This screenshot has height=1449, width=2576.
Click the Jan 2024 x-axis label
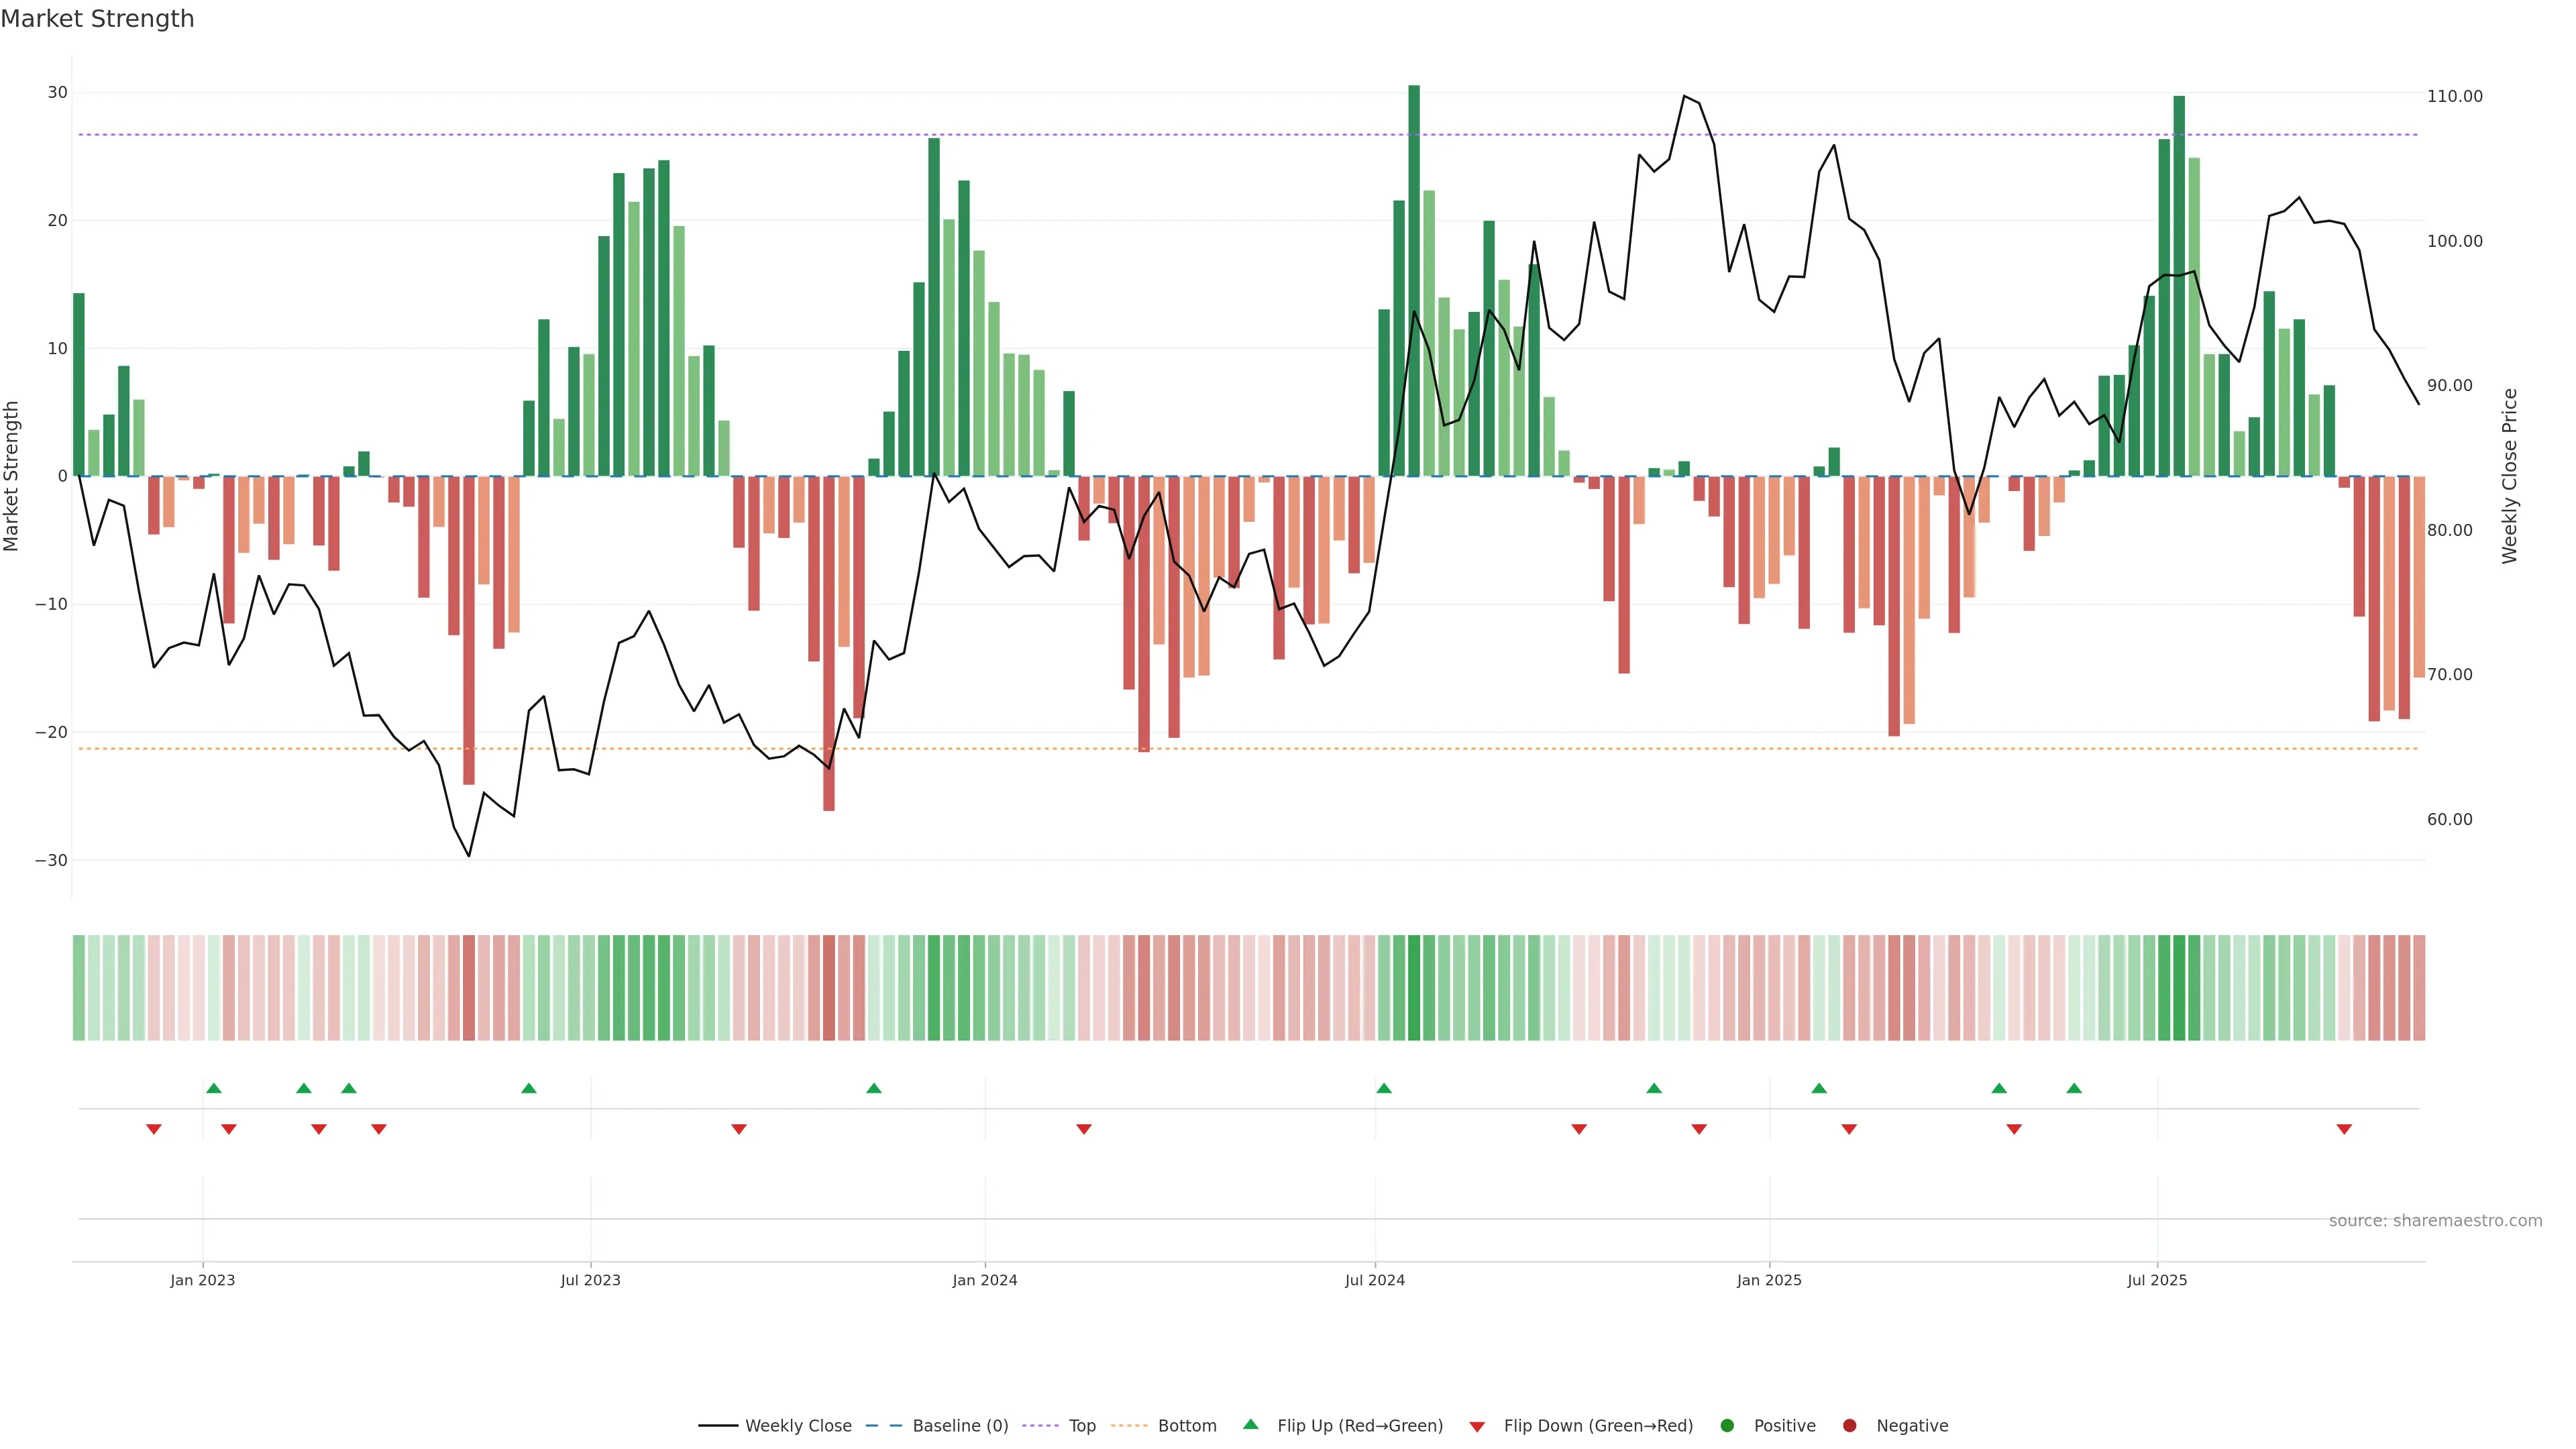coord(985,1280)
